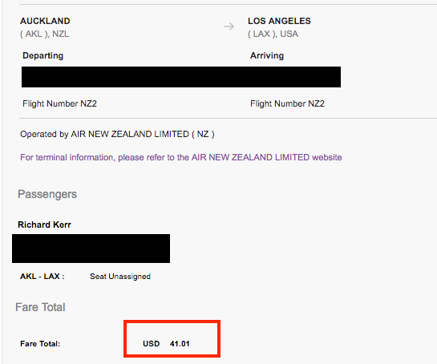Click the AKL - LAX route label
The width and height of the screenshot is (437, 364).
click(42, 276)
